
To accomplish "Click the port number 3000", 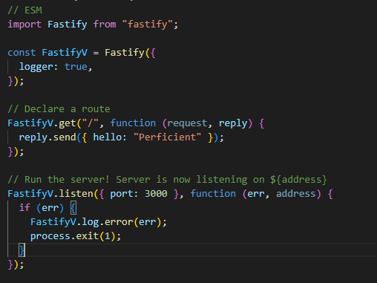I will click(156, 194).
